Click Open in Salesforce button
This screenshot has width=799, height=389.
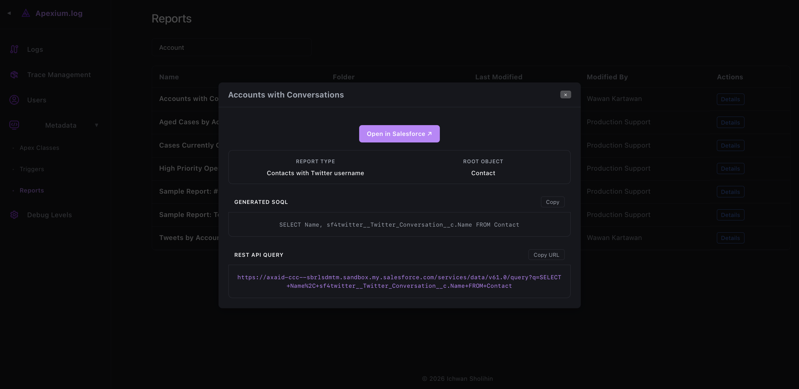click(x=399, y=134)
